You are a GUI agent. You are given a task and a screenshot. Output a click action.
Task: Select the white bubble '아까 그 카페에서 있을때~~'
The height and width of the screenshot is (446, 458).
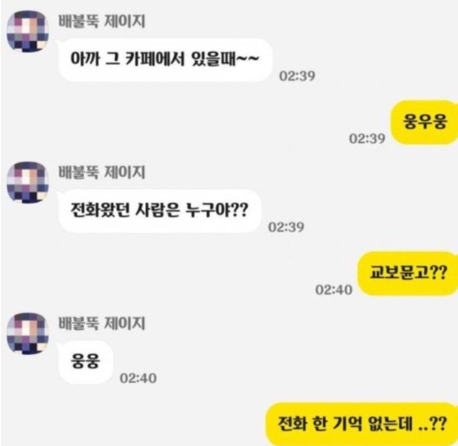tap(164, 60)
